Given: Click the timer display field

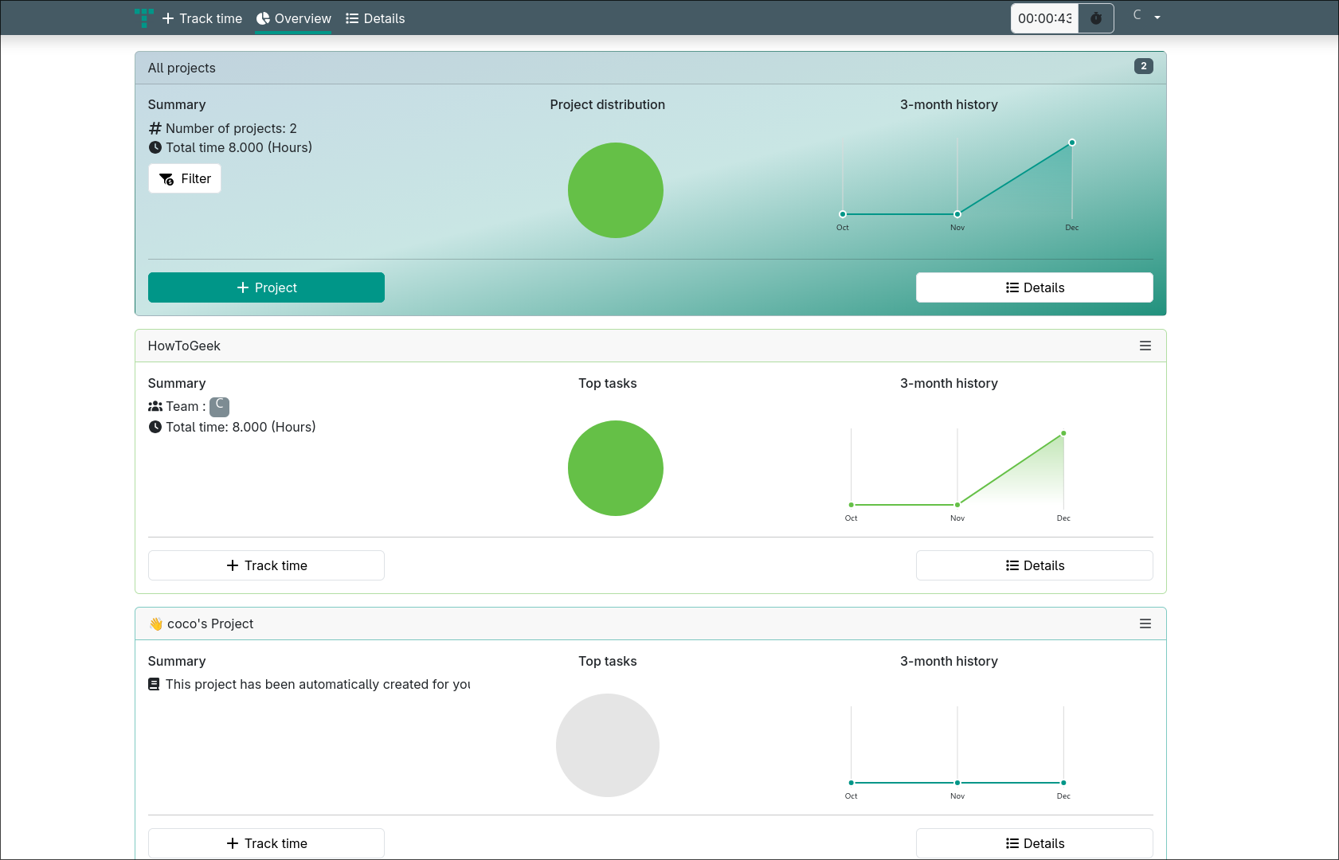Looking at the screenshot, I should coord(1044,18).
